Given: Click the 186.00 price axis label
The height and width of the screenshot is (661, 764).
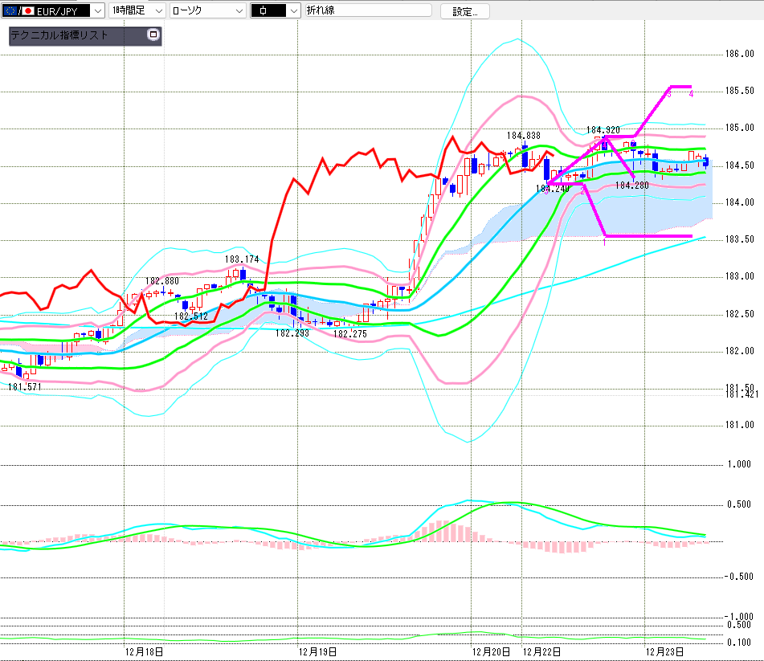Looking at the screenshot, I should 738,55.
